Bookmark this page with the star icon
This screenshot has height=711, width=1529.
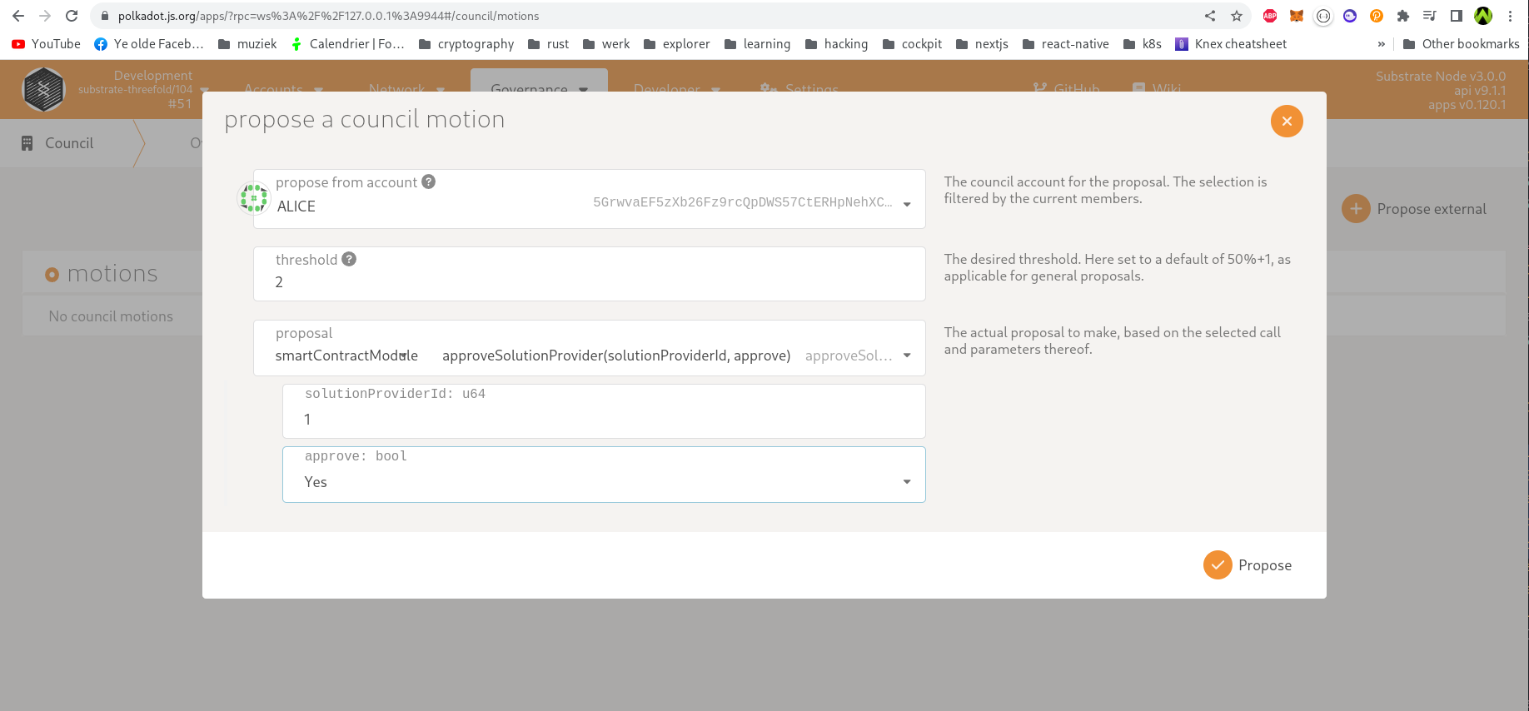pyautogui.click(x=1237, y=16)
